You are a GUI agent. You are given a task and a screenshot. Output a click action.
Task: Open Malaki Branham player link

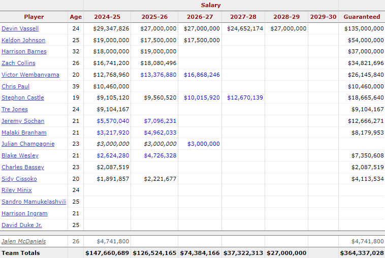pos(24,133)
